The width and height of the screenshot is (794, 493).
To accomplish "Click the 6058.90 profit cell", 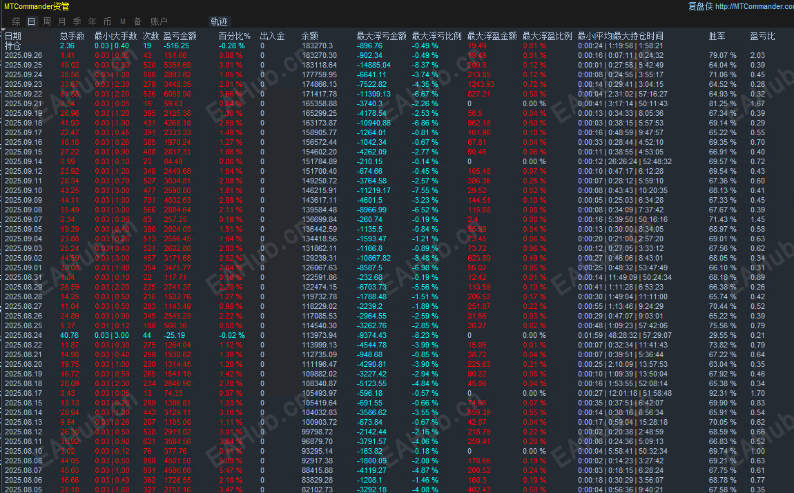I will pyautogui.click(x=177, y=94).
